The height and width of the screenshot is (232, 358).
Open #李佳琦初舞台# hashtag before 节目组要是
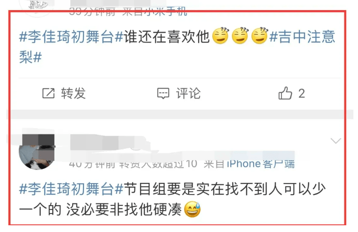click(71, 189)
